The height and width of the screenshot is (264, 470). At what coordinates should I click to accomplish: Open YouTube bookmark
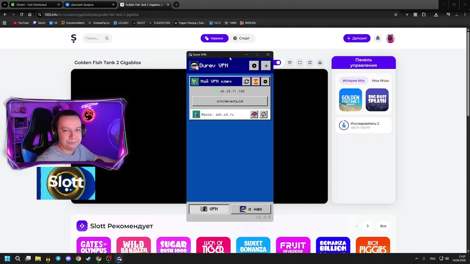21,23
